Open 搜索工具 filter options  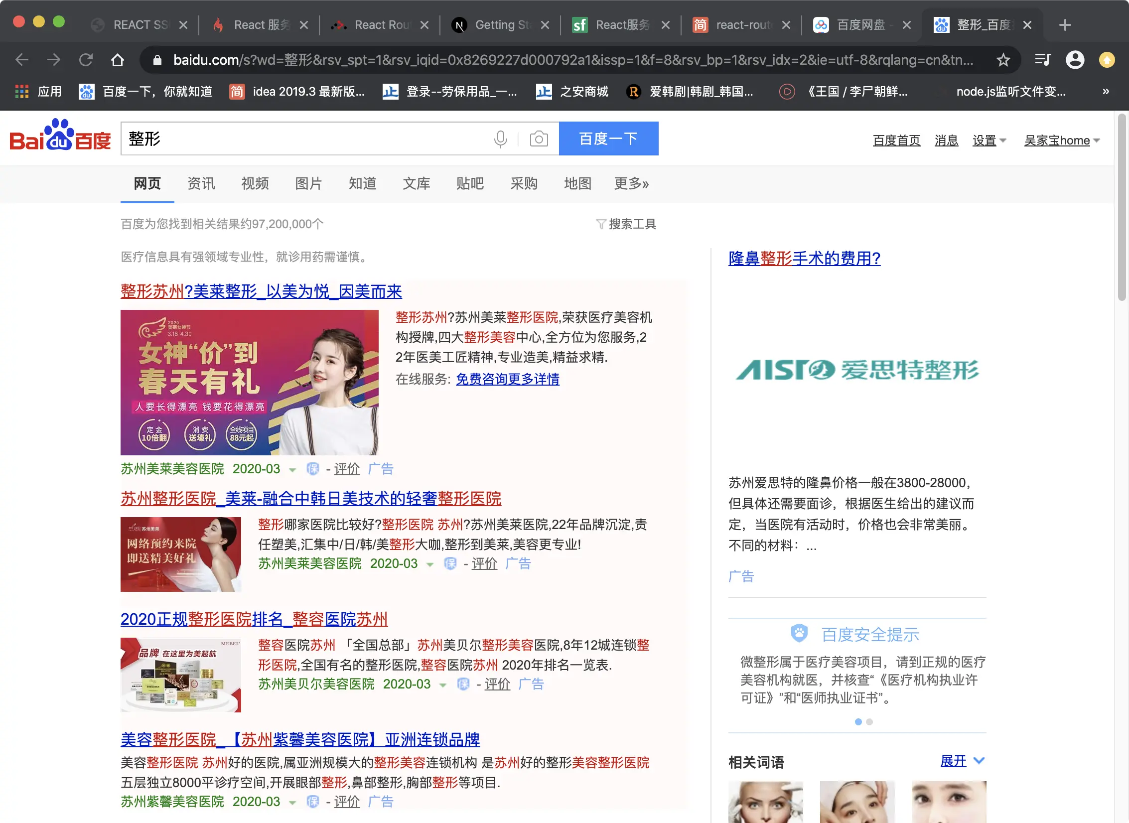click(626, 224)
